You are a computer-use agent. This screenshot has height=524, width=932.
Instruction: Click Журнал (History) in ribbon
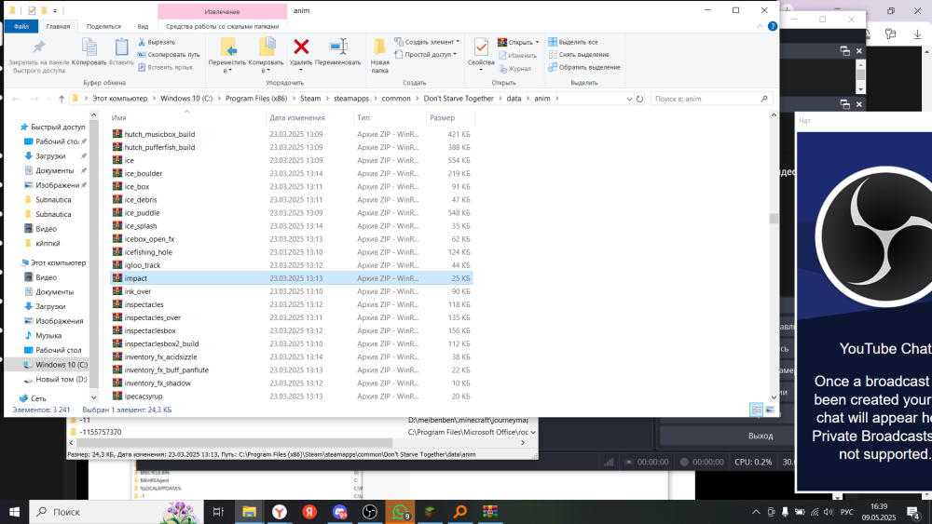pyautogui.click(x=514, y=68)
